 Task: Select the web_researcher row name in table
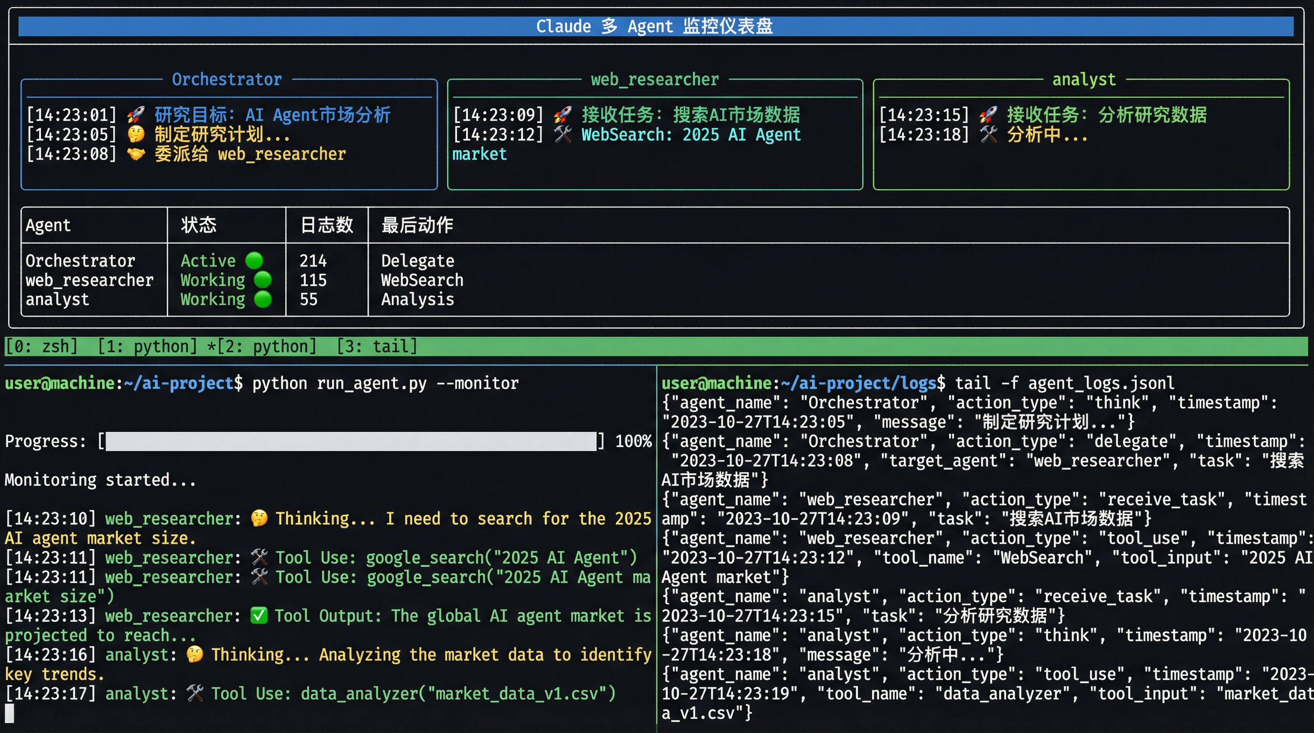[89, 280]
